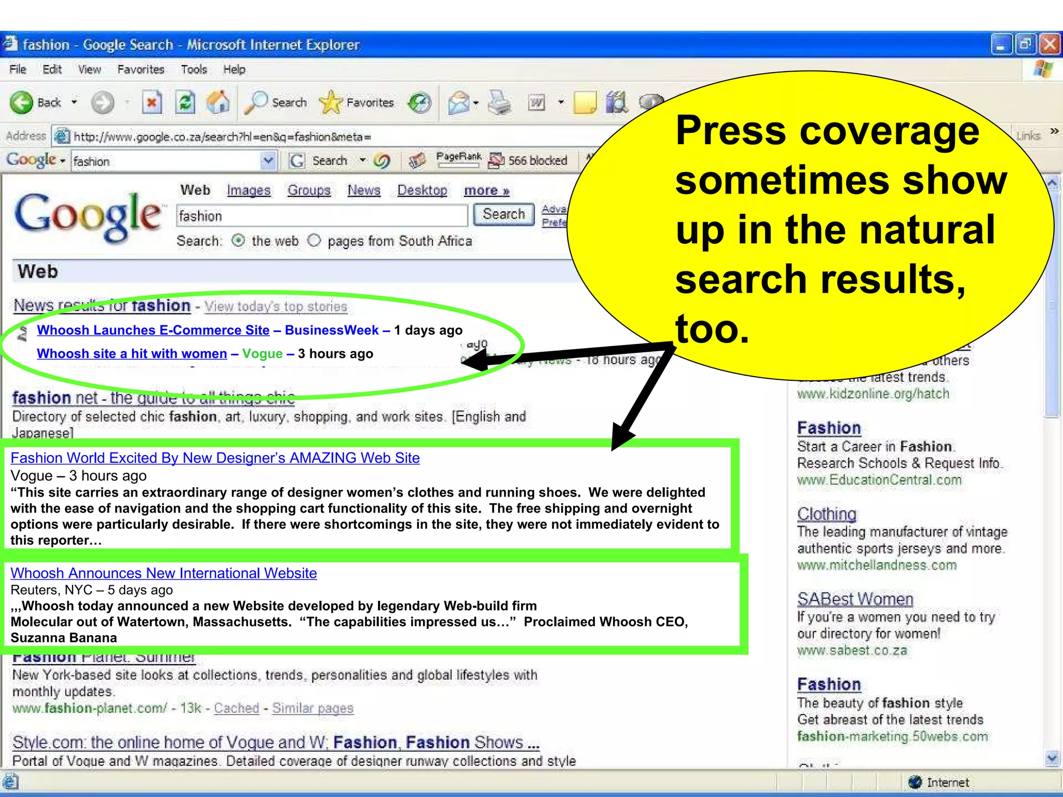Click the Google toolbar G Search icon
Image resolution: width=1063 pixels, height=797 pixels.
coord(297,161)
